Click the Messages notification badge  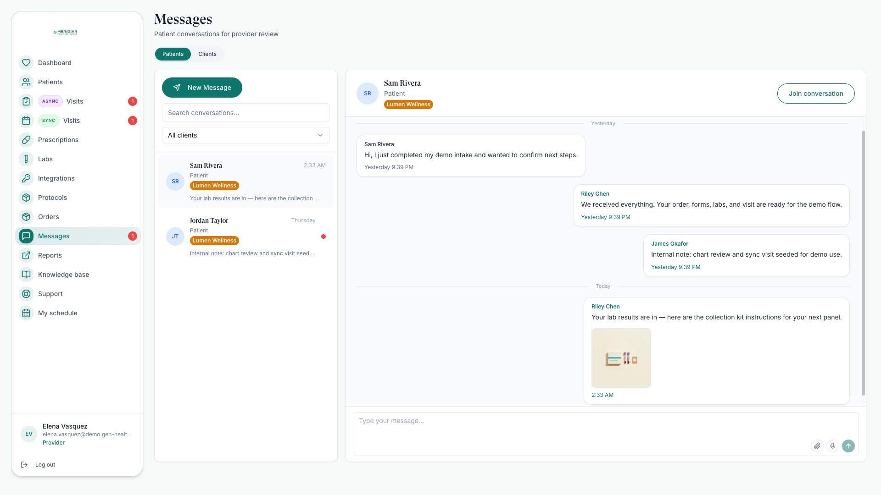[133, 236]
